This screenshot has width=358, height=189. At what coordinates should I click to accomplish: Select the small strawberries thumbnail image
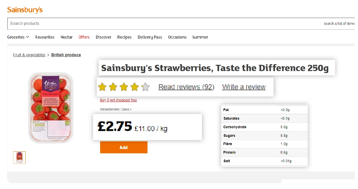[x=19, y=158]
